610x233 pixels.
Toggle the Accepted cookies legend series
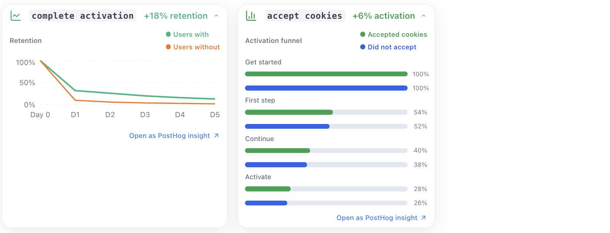(x=393, y=34)
